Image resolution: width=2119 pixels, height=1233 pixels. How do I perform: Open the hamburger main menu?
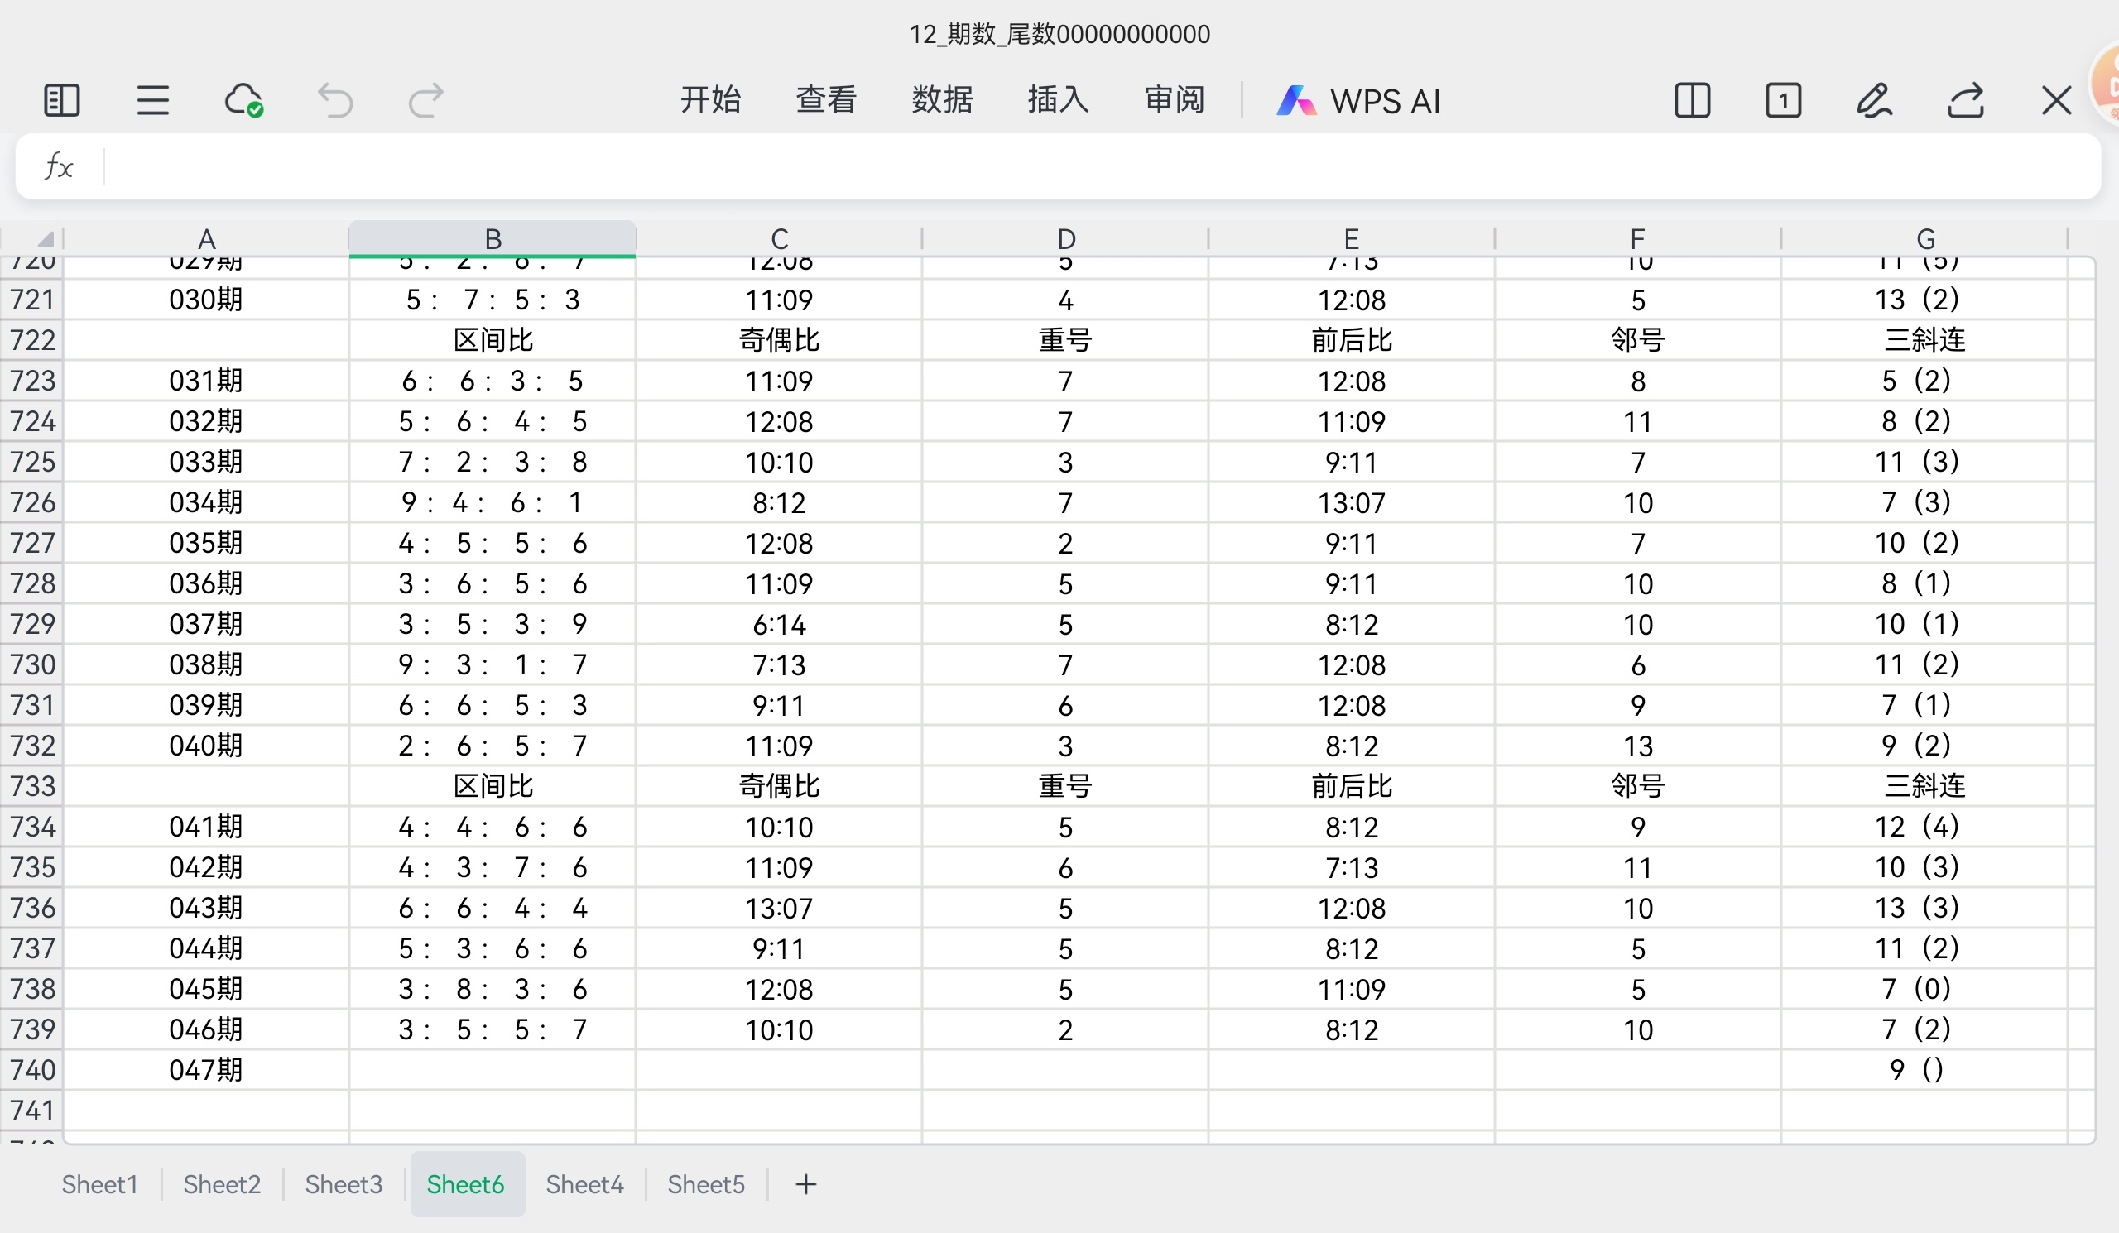coord(152,100)
